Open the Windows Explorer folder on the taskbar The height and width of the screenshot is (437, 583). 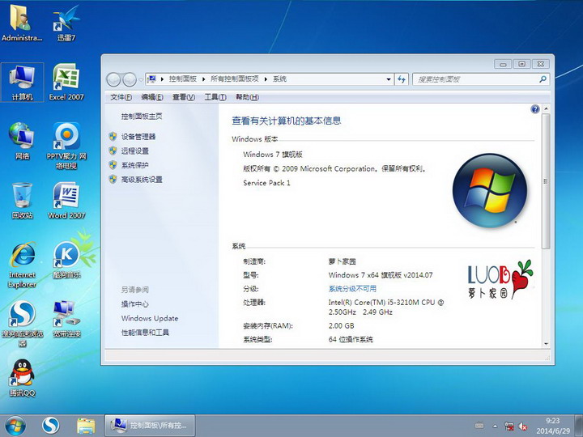pos(86,425)
